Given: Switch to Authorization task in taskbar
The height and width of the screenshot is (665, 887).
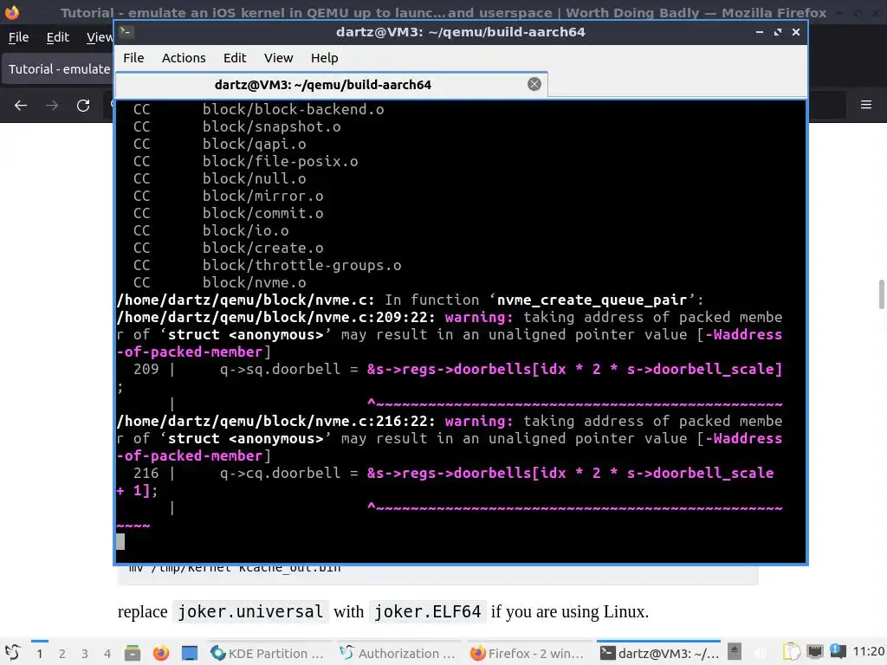Looking at the screenshot, I should point(398,653).
